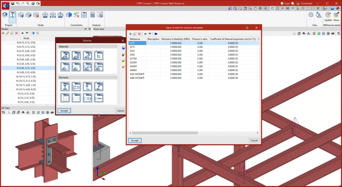The width and height of the screenshot is (342, 187).
Task: Toggle the grid display in top toolbar
Action: (x=277, y=8)
